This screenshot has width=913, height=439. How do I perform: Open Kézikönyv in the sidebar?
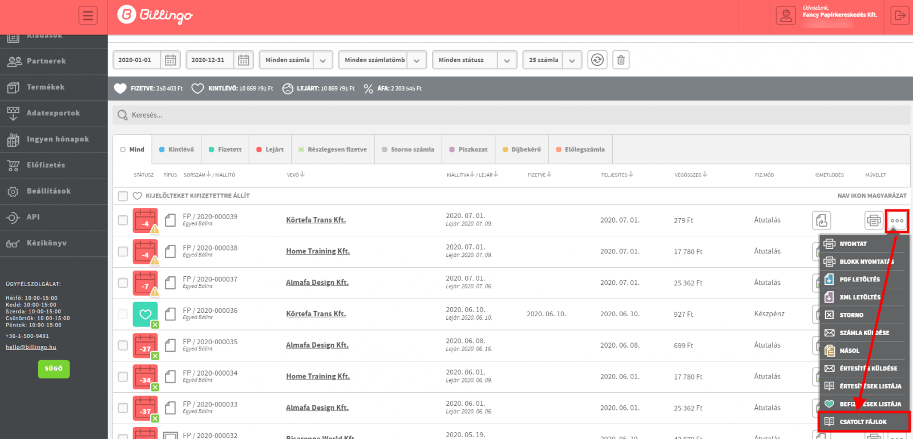click(x=54, y=243)
